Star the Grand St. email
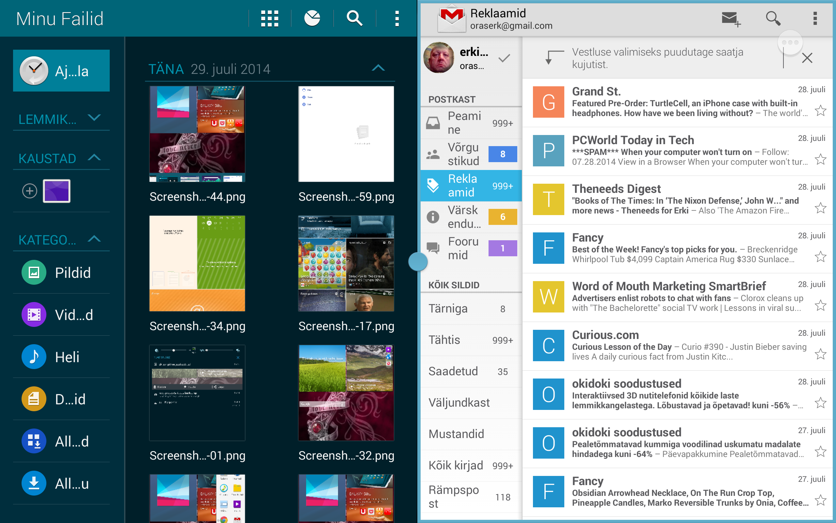836x523 pixels. [x=820, y=111]
